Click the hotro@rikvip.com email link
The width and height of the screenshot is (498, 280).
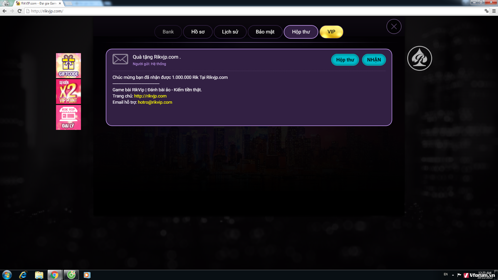tap(155, 102)
